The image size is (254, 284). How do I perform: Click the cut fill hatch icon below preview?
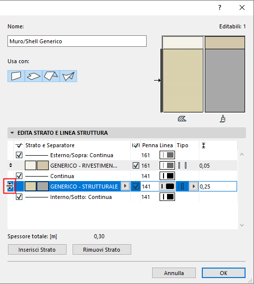click(x=182, y=119)
